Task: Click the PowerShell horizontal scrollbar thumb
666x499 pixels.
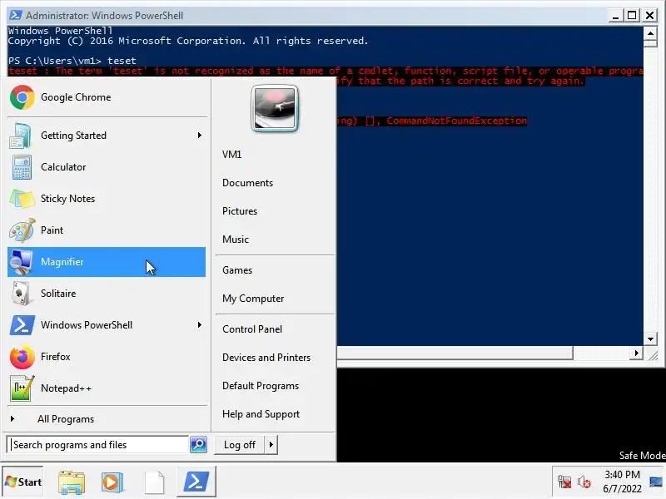Action: click(455, 353)
